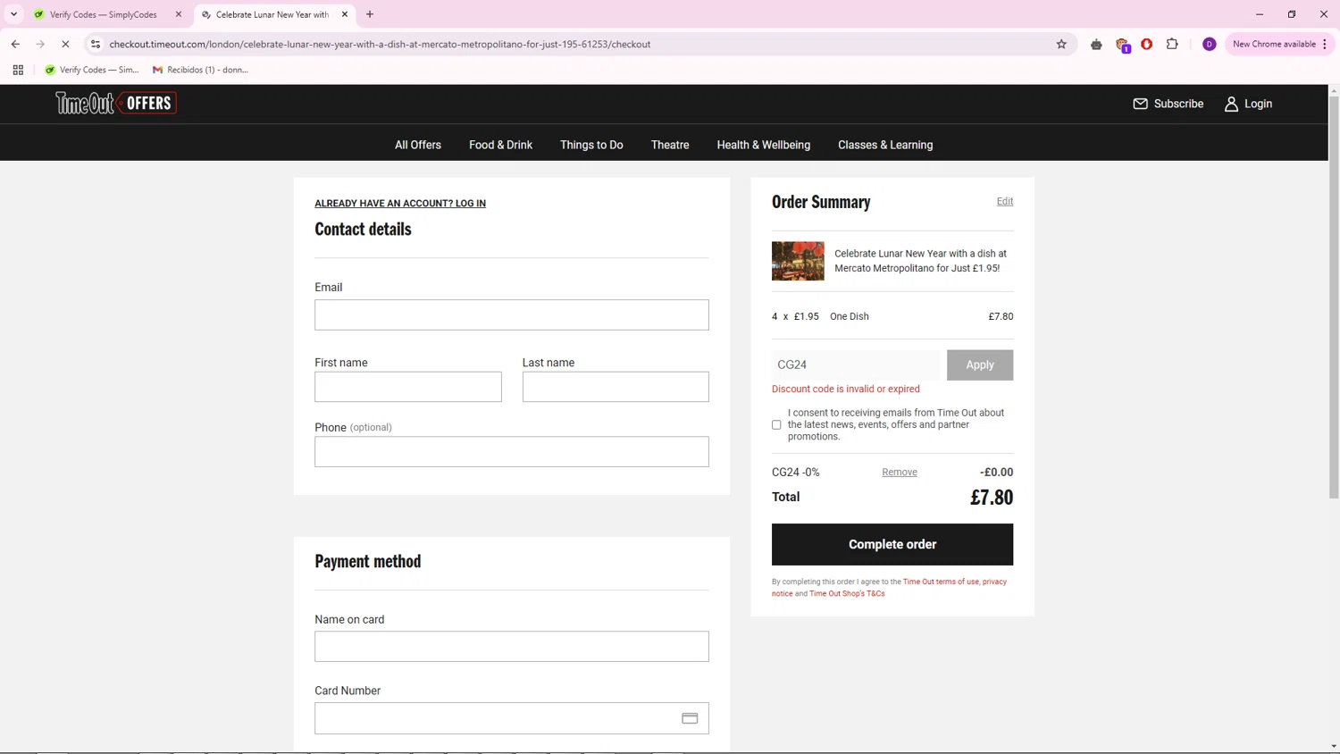The width and height of the screenshot is (1340, 754).
Task: Close the Celebrate Lunar New Year tab
Action: pos(345,14)
